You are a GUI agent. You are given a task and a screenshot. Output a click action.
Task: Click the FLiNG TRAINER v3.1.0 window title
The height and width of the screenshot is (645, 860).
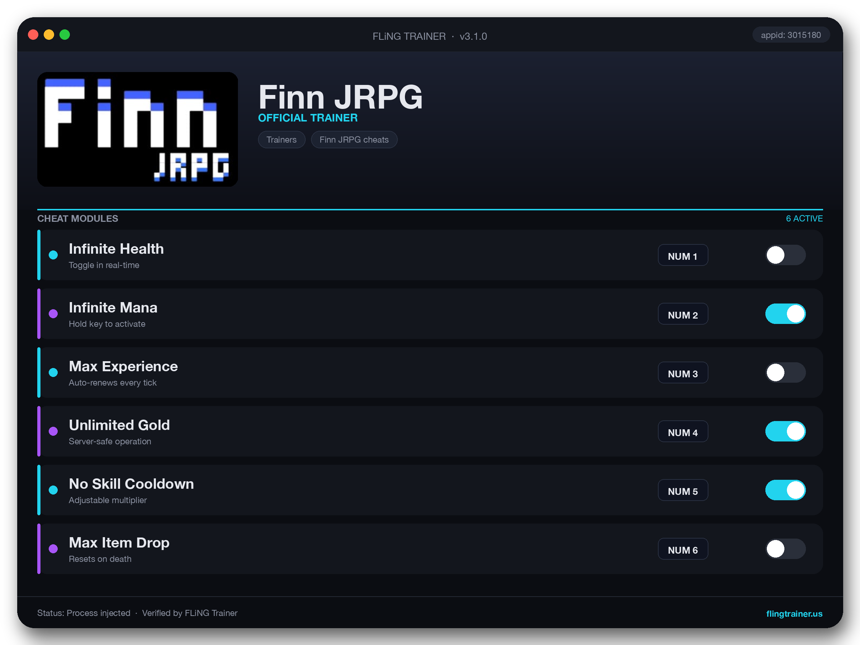click(430, 36)
